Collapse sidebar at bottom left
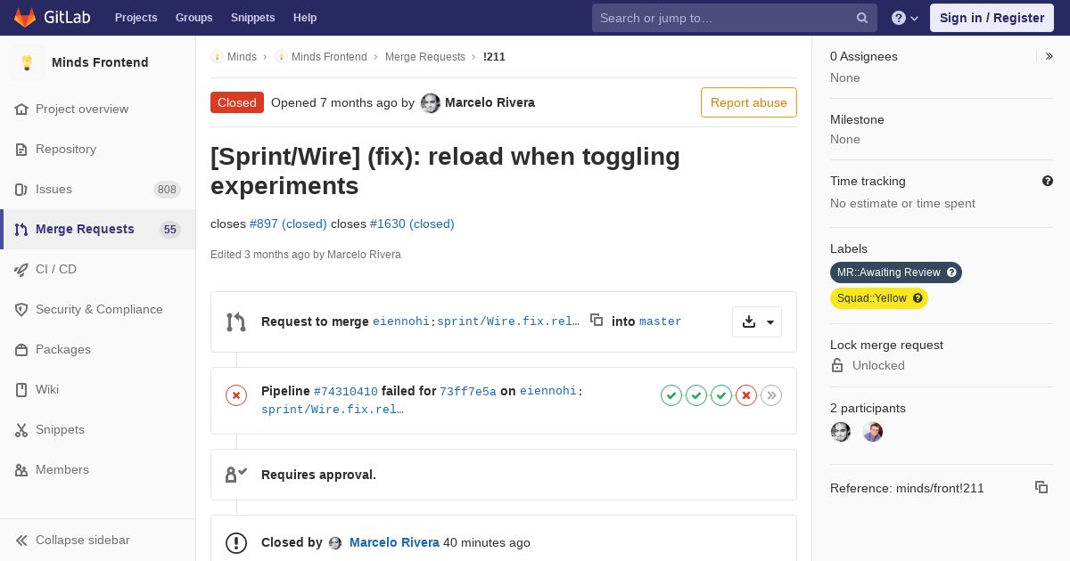Image resolution: width=1070 pixels, height=561 pixels. coord(82,540)
